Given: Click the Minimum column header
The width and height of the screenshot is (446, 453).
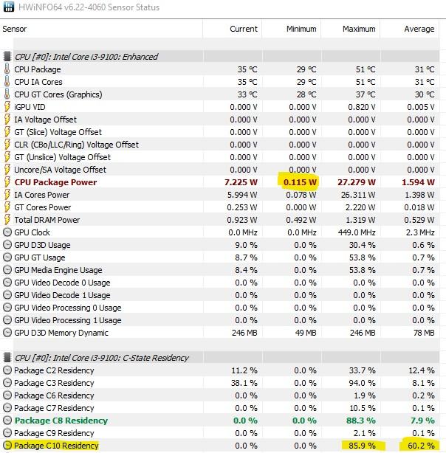Looking at the screenshot, I should tap(301, 29).
